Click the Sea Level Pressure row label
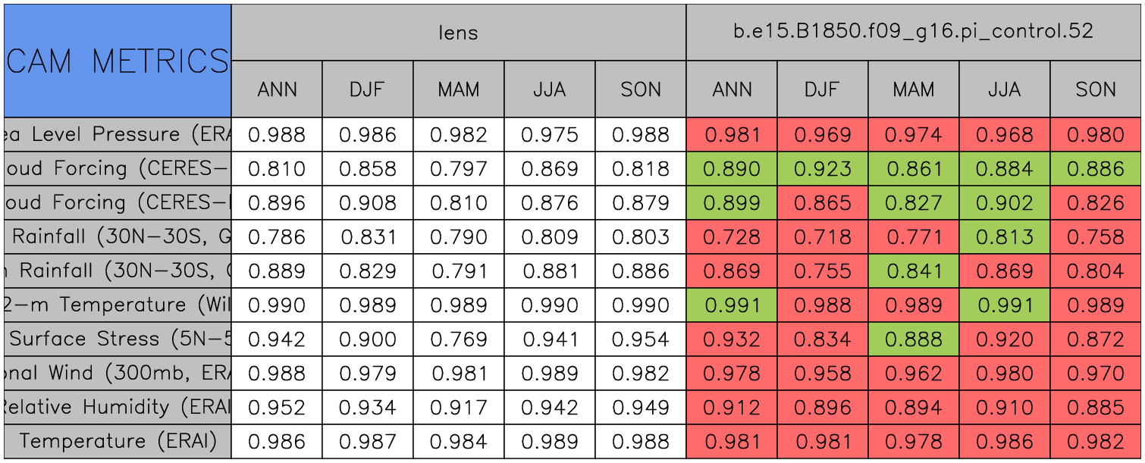Image resolution: width=1145 pixels, height=463 pixels. 118,135
